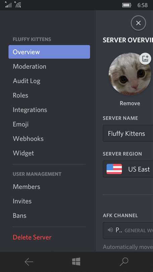
Task: Open the AFK Channel dropdown
Action: coord(128,230)
